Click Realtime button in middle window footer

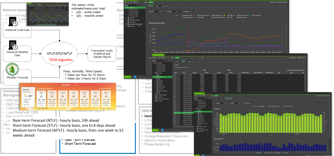155,130
